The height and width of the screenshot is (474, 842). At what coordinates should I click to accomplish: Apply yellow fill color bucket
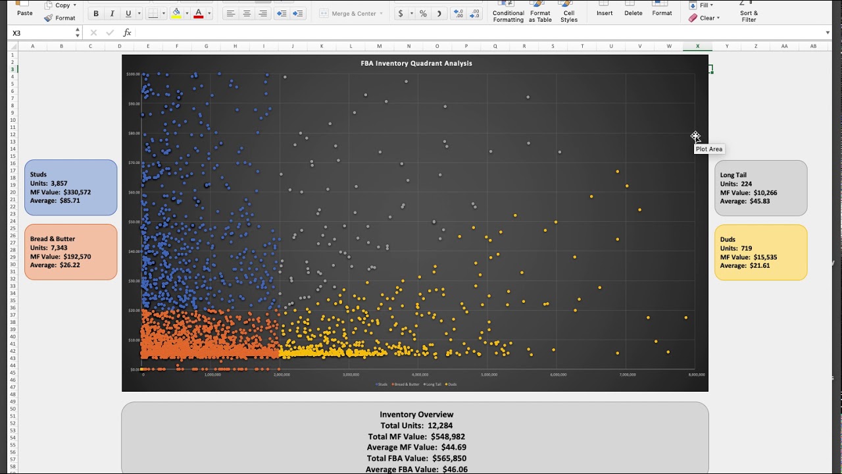[x=176, y=14]
